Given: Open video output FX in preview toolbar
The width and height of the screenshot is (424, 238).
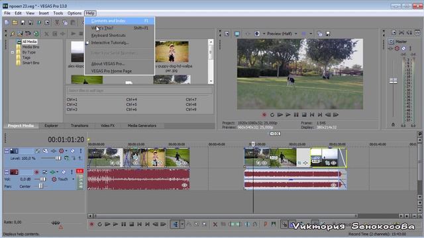Looking at the screenshot, I should point(247,34).
